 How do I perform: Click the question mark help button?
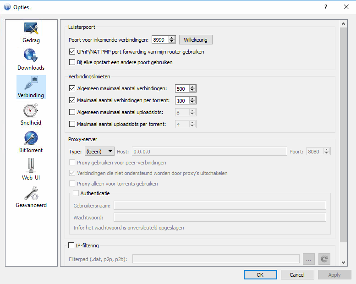[326, 7]
